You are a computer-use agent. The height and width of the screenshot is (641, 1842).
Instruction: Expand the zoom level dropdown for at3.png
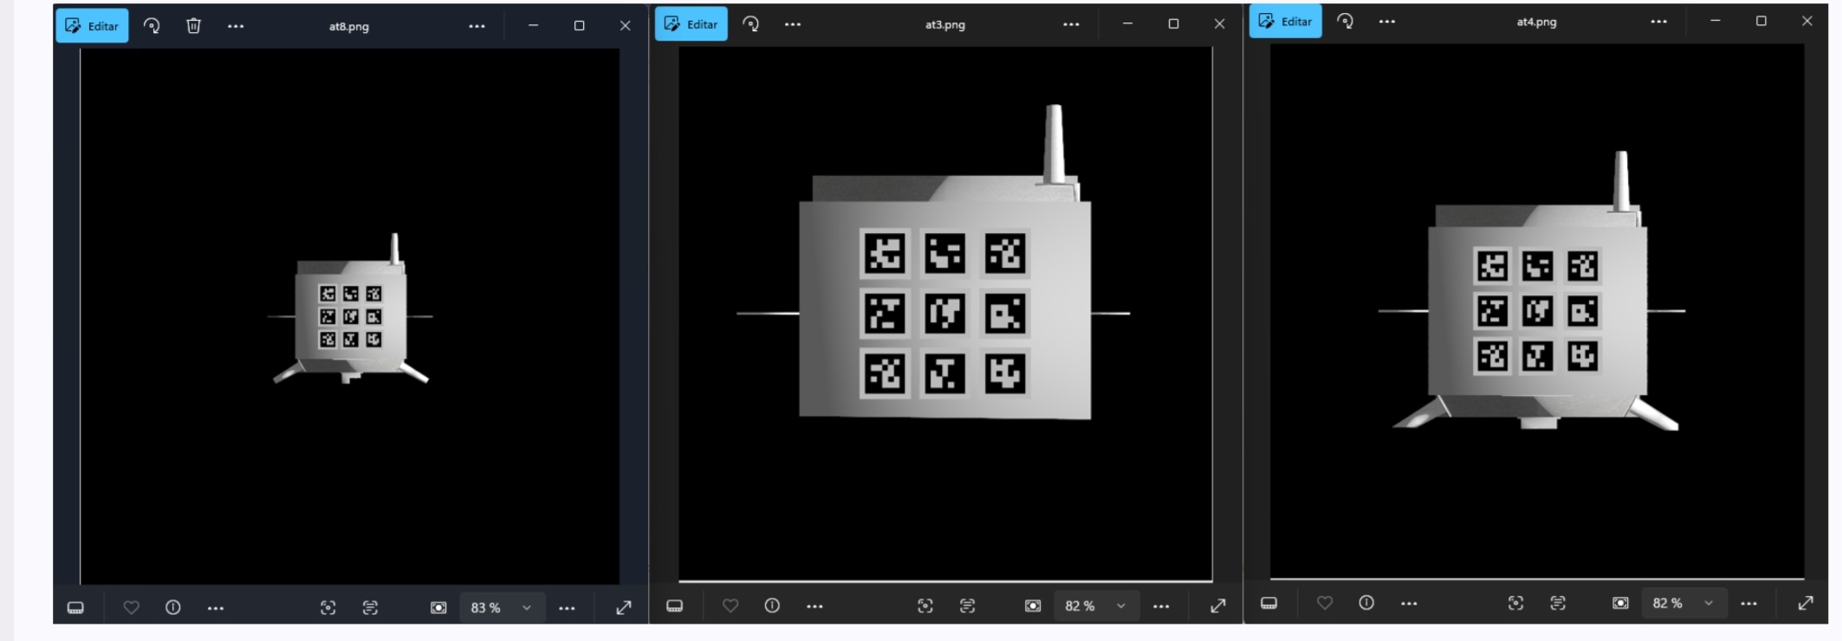coord(1120,605)
